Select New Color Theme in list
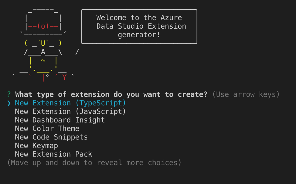Viewport: 296px width, 184px height. (47, 129)
